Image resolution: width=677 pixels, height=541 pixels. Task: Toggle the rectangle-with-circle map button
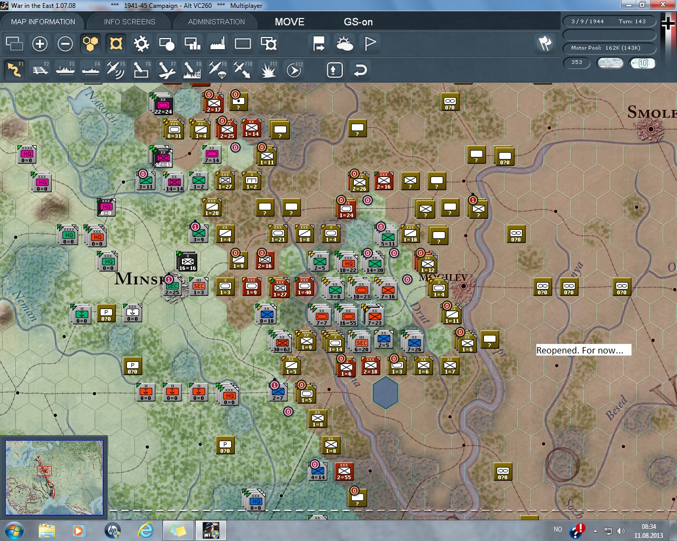pyautogui.click(x=167, y=43)
